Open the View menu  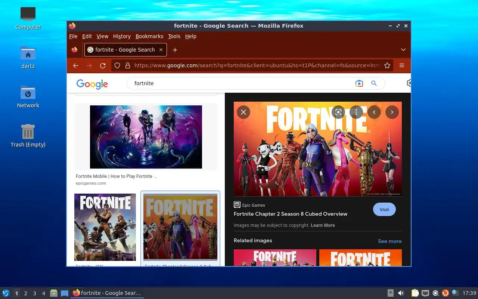tap(102, 36)
